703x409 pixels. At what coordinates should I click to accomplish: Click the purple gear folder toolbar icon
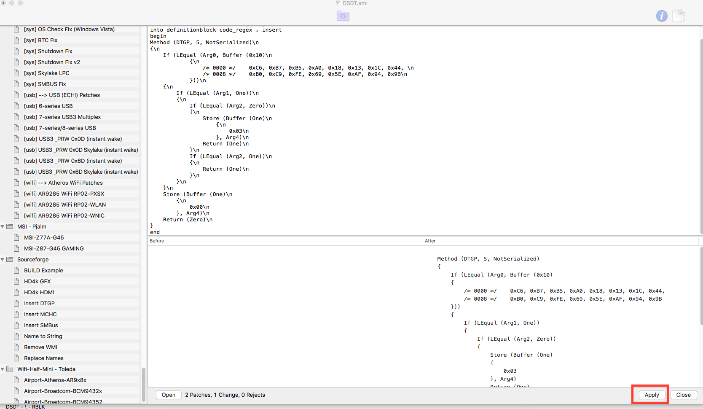coord(343,16)
